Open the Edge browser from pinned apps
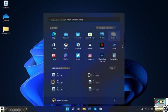The image size is (168, 112). (x=54, y=35)
